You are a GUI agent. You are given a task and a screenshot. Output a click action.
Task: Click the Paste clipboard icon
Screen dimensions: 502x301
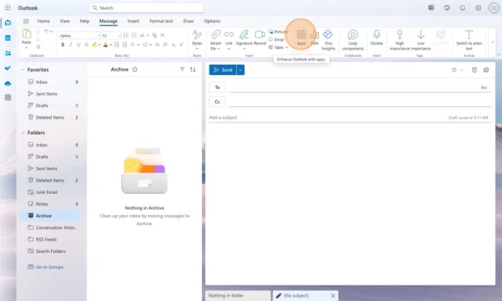(26, 34)
